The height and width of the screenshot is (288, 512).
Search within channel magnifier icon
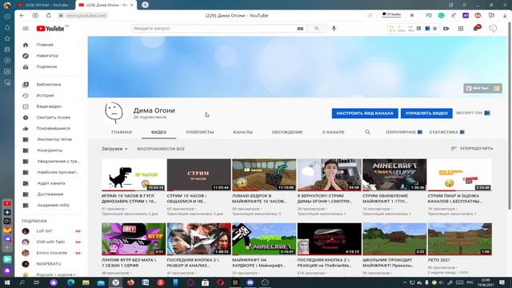coord(367,132)
